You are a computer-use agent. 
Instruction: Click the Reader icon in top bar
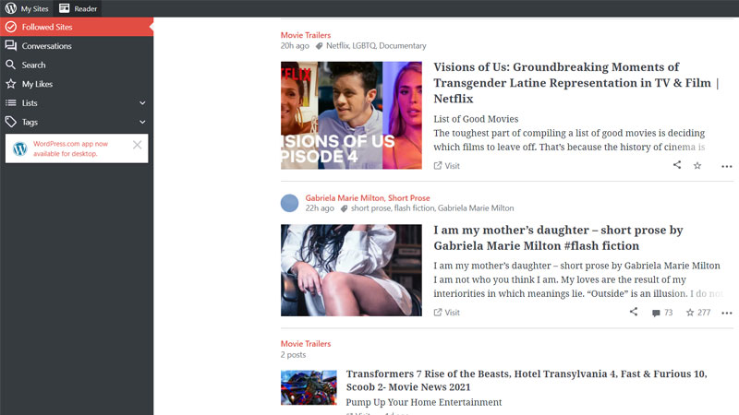click(x=64, y=8)
